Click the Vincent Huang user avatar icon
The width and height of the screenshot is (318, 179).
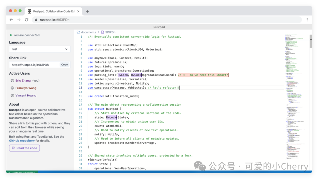coord(12,96)
